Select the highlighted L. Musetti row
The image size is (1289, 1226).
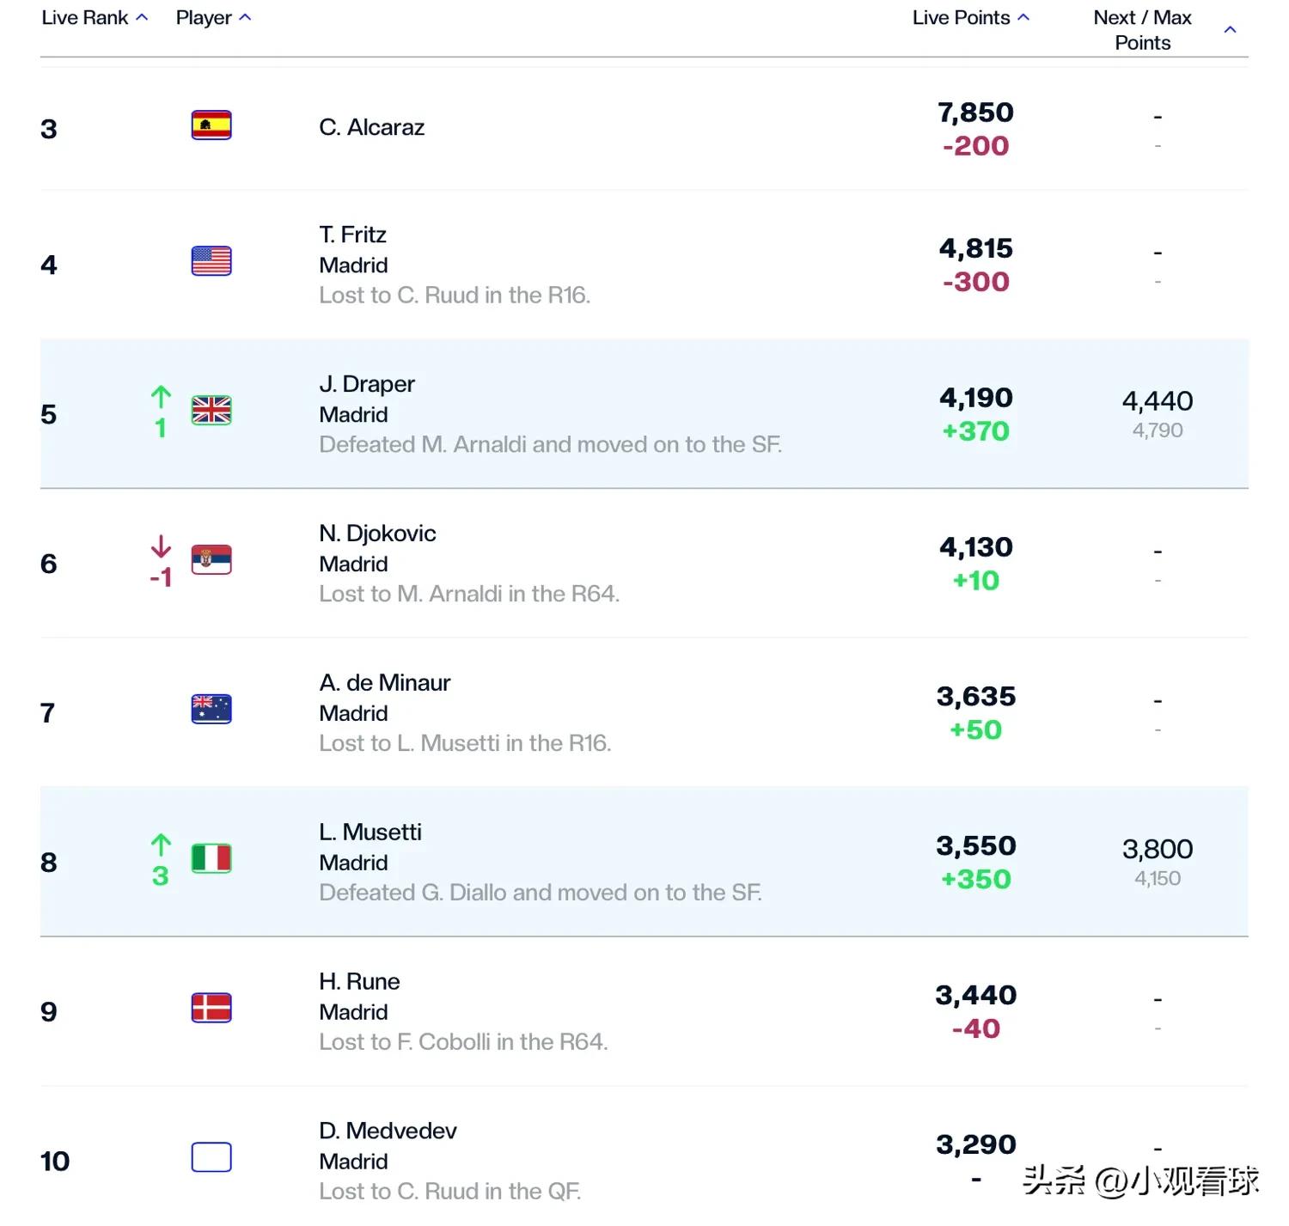tap(644, 861)
